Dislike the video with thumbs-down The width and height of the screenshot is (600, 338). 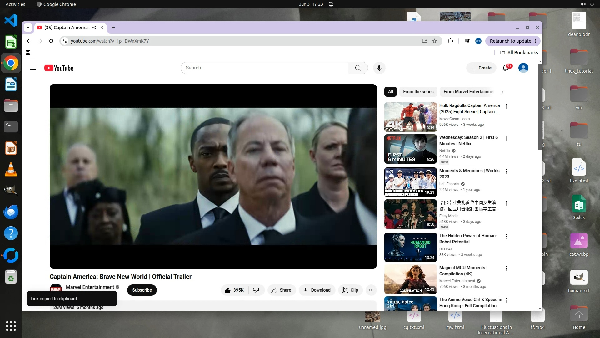(256, 290)
